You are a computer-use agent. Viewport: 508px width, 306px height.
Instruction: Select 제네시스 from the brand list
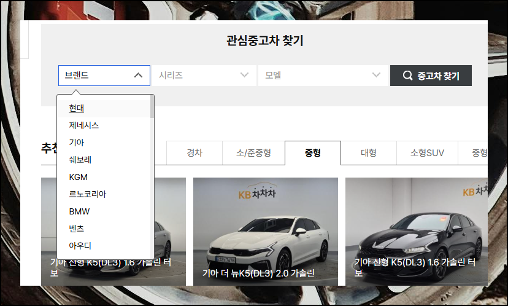104,125
